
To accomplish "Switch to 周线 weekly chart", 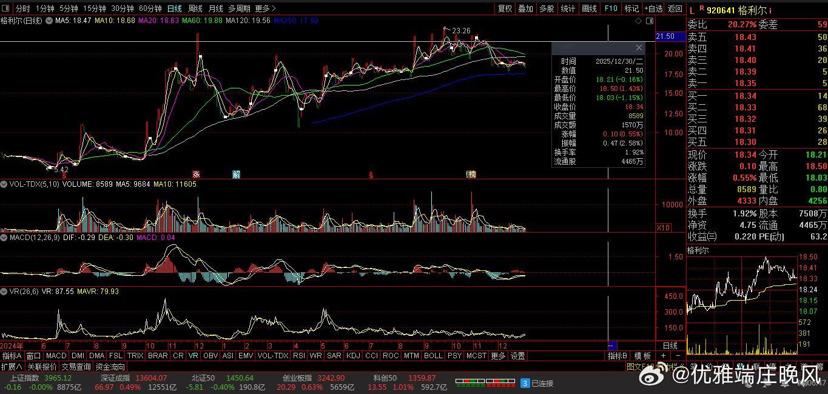I will click(195, 8).
